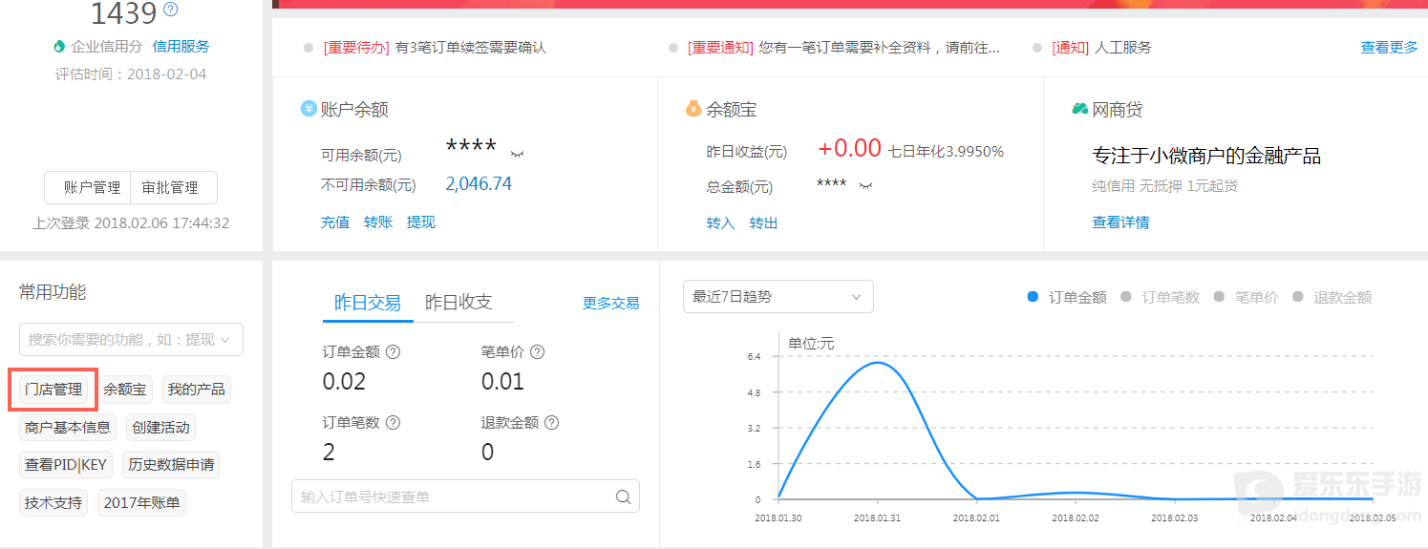
Task: Click the green credit score drop icon
Action: (59, 46)
